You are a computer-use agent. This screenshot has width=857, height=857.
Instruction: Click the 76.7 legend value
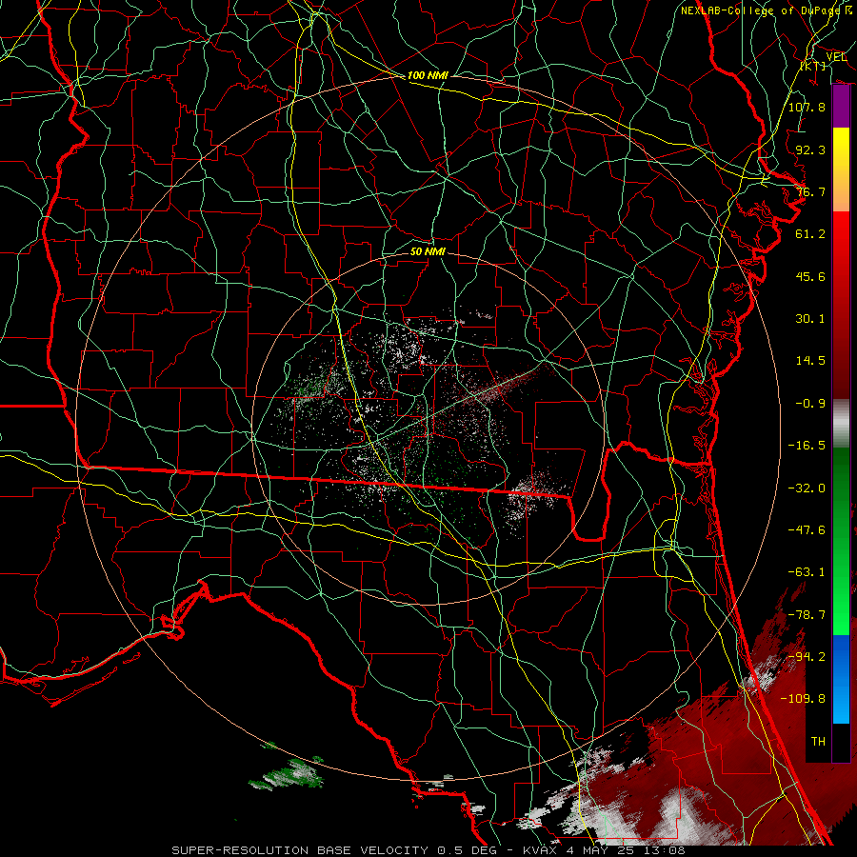[810, 191]
